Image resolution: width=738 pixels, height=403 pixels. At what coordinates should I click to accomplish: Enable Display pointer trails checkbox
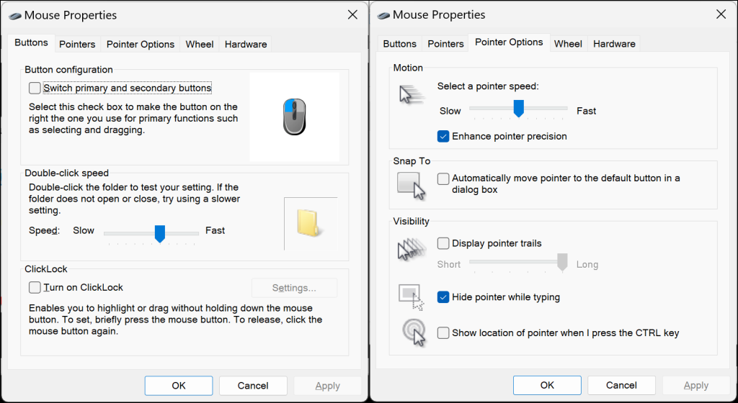tap(443, 243)
